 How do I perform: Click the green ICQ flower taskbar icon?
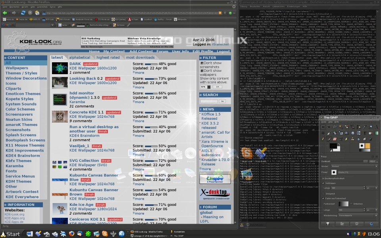point(88,234)
